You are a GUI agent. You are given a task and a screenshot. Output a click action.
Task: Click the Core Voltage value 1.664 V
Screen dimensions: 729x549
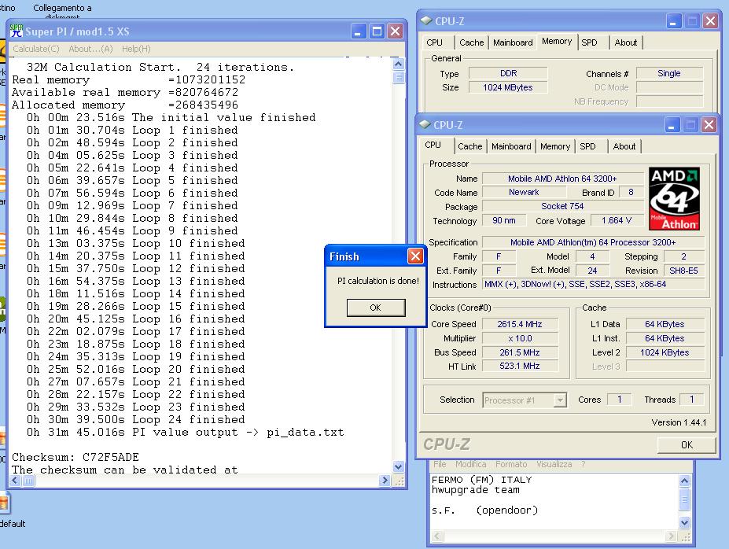point(617,220)
